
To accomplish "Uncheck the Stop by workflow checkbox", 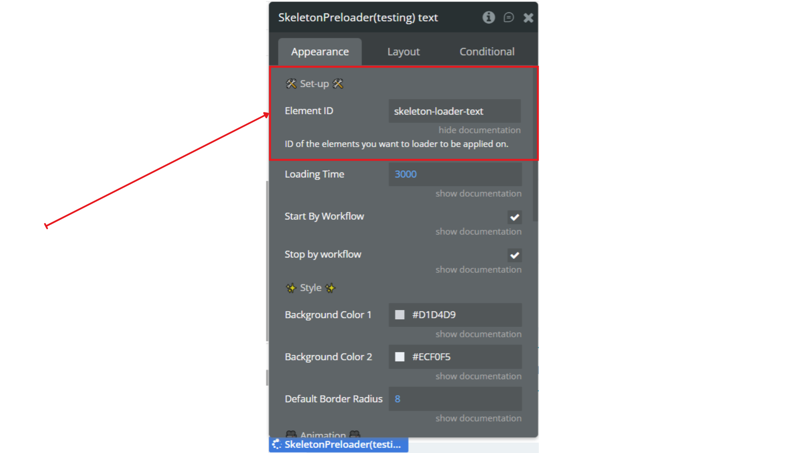I will pos(514,255).
